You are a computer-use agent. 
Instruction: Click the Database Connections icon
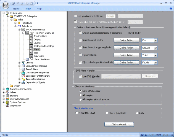pos(7,89)
